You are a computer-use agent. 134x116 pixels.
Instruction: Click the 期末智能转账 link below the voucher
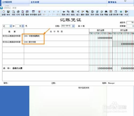84,88
